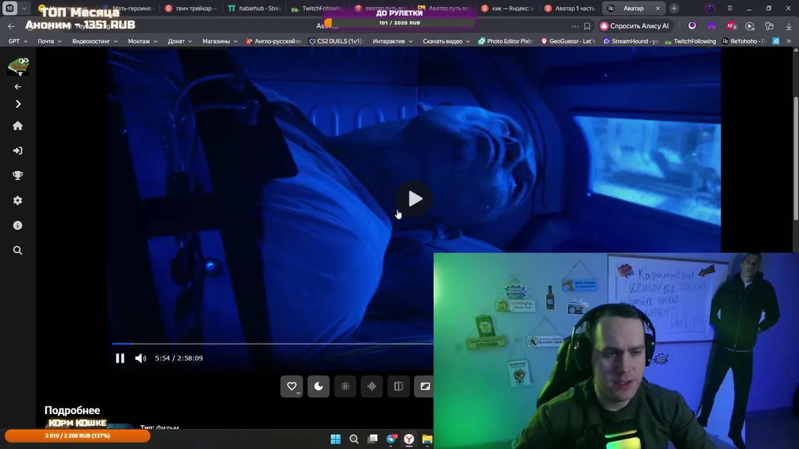Seek along the video progress bar
799x449 pixels.
click(x=273, y=344)
